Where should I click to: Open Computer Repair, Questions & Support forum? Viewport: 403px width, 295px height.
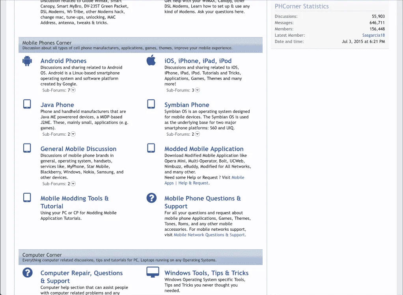(82, 277)
